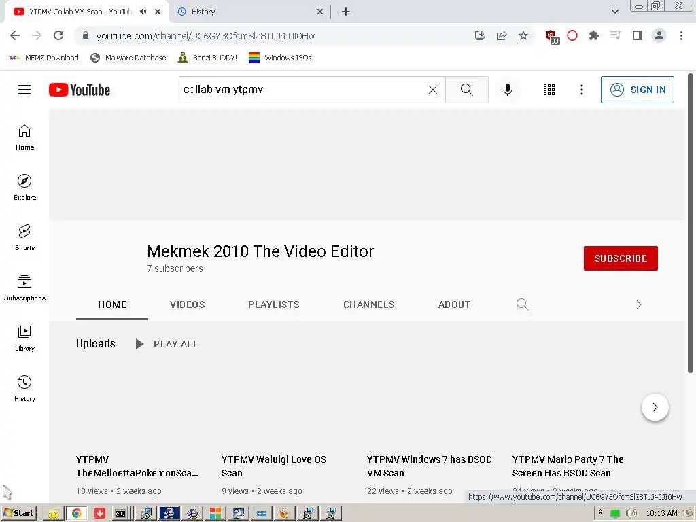Open video YTPMV Mario Party 7 The Screen Has BSOD Scan
696x522 pixels.
(x=568, y=466)
